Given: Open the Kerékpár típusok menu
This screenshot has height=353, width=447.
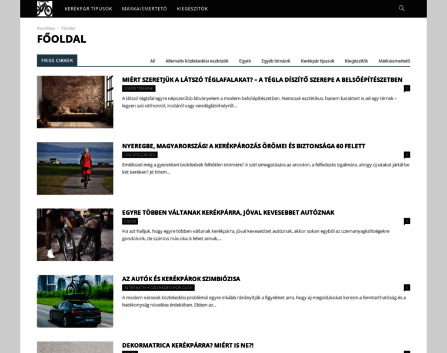Looking at the screenshot, I should coord(88,9).
